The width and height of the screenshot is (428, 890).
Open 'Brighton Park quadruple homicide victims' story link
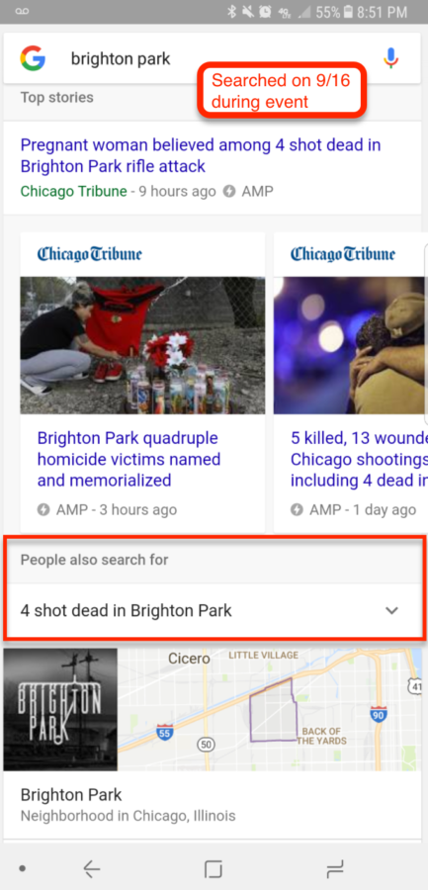128,459
